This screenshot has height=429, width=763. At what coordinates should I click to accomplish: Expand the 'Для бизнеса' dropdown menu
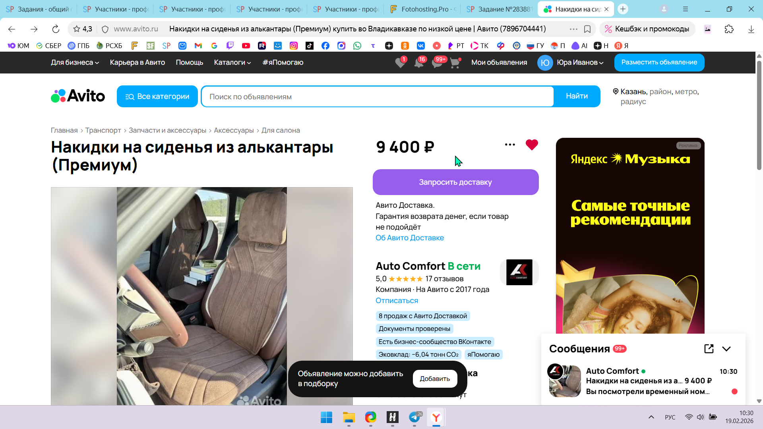(75, 62)
